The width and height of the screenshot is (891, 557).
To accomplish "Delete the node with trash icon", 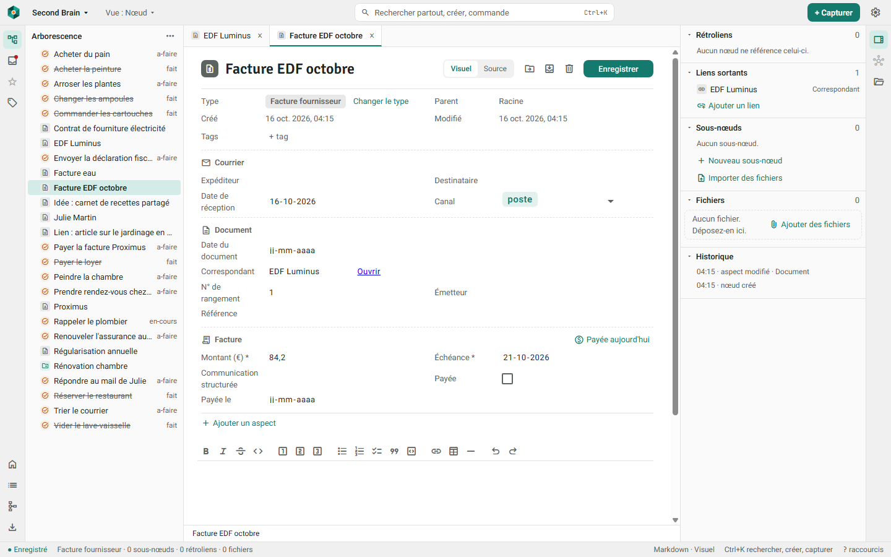I will coord(569,69).
